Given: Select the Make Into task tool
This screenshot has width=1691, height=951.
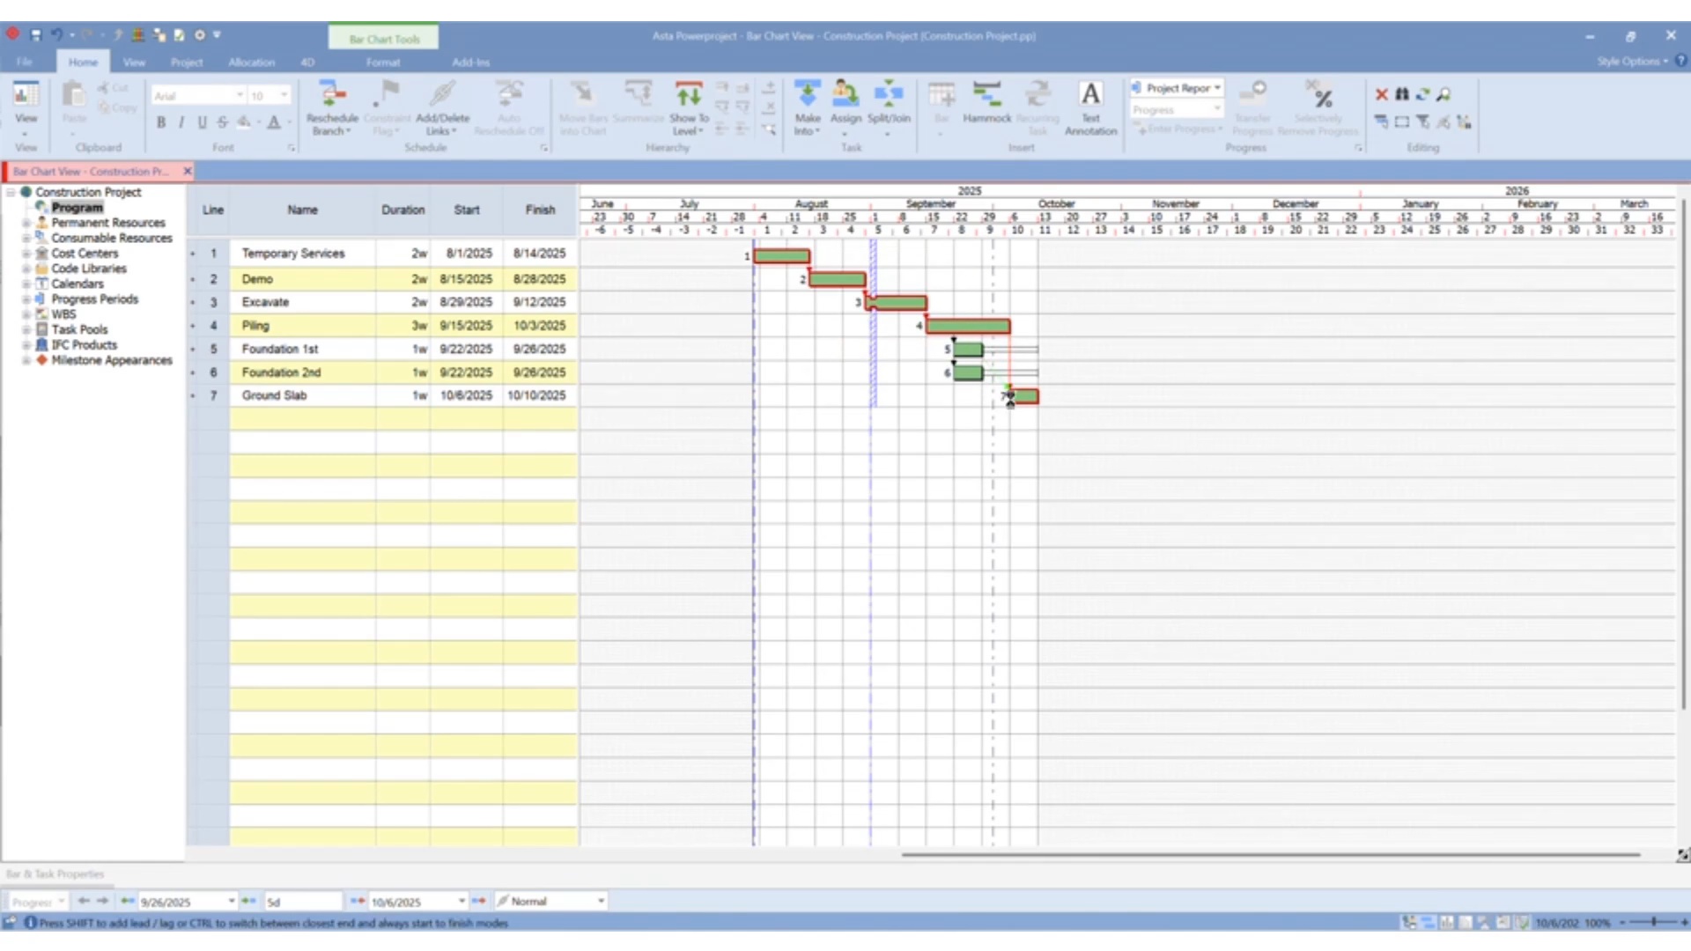Looking at the screenshot, I should coord(807,95).
